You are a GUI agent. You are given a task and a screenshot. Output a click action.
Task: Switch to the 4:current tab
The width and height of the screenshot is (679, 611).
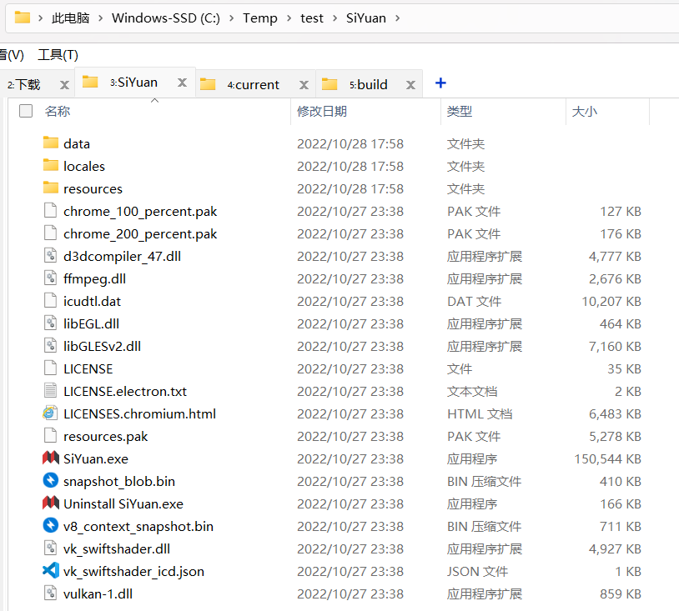point(254,85)
